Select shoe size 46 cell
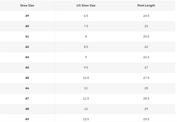 [x=27, y=88]
